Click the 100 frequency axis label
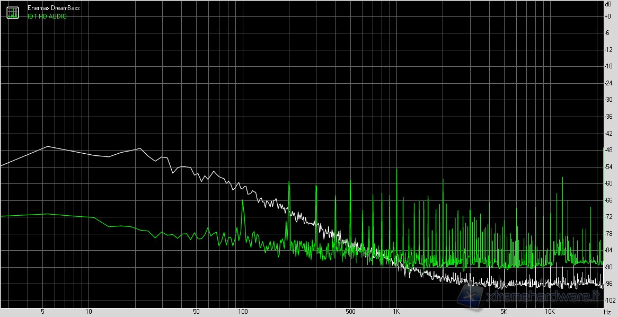This screenshot has height=317, width=618. (243, 312)
